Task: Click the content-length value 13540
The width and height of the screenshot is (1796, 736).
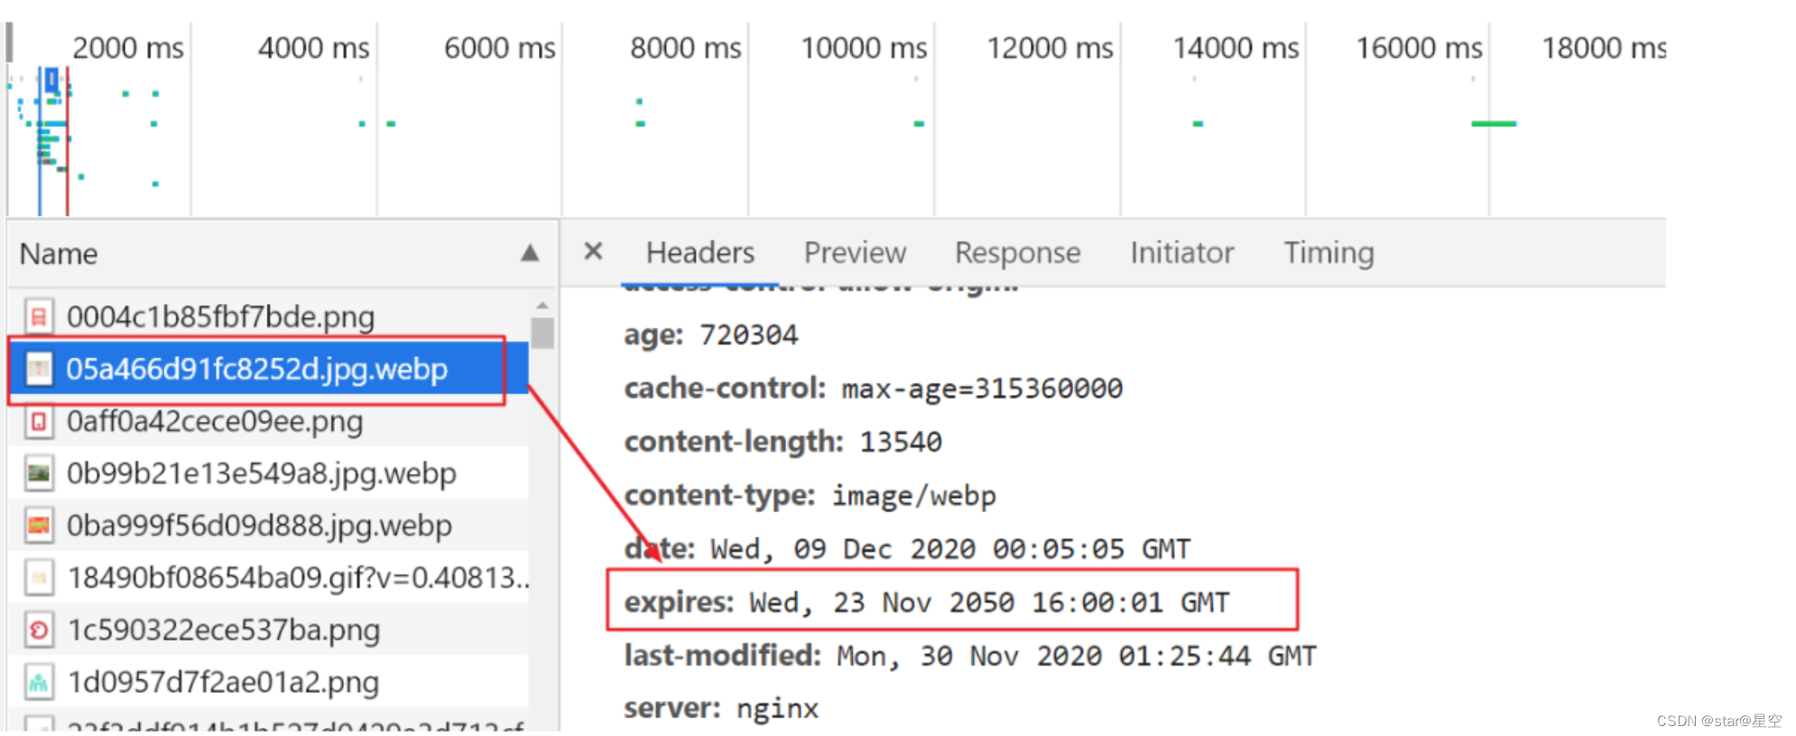Action: click(901, 442)
